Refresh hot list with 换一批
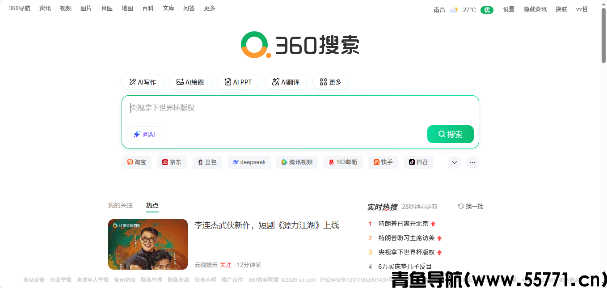This screenshot has width=607, height=288. pos(471,206)
